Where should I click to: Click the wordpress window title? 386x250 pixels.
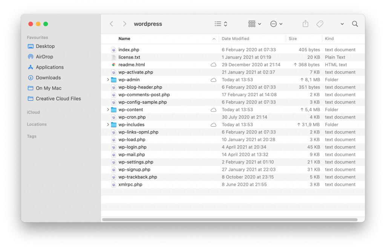tap(148, 24)
